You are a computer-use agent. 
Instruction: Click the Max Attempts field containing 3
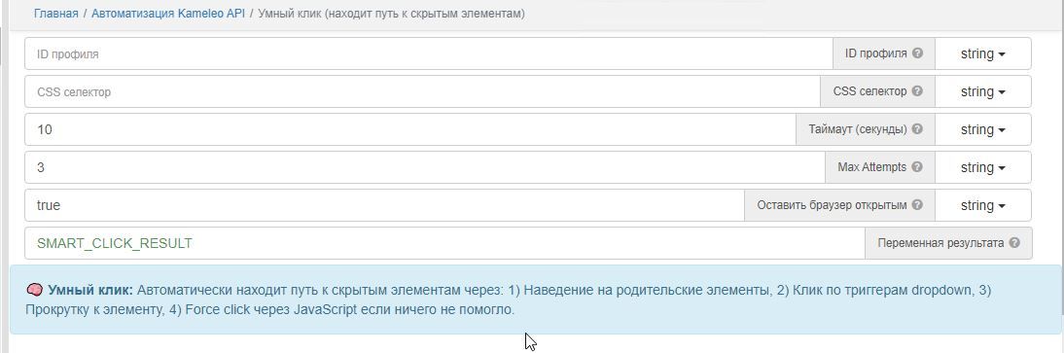click(x=425, y=167)
